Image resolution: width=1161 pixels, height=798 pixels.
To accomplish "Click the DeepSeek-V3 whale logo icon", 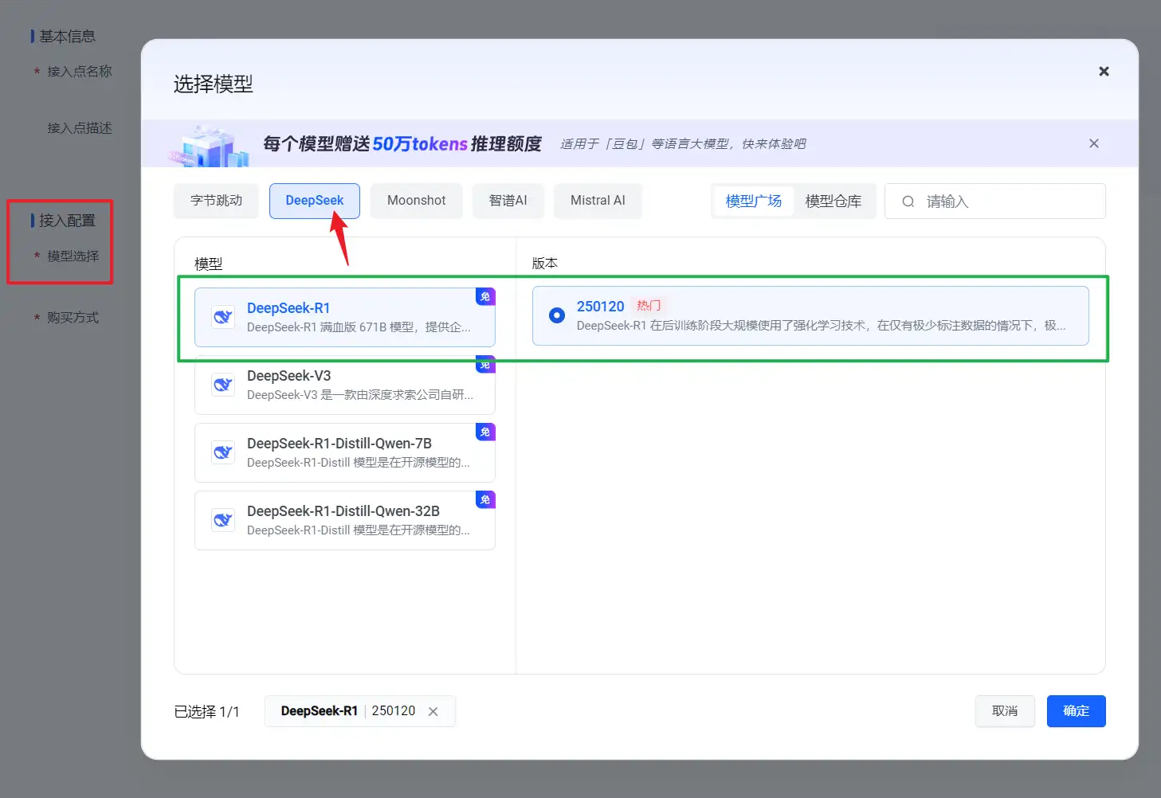I will 223,385.
